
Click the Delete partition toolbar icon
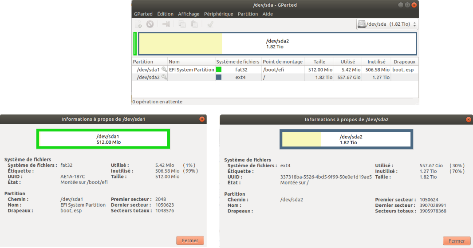[x=150, y=24]
